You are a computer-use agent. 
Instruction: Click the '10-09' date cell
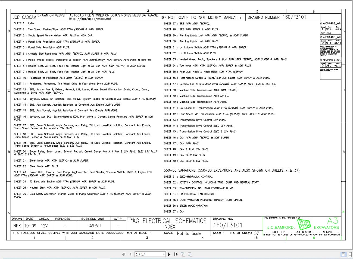point(30,226)
